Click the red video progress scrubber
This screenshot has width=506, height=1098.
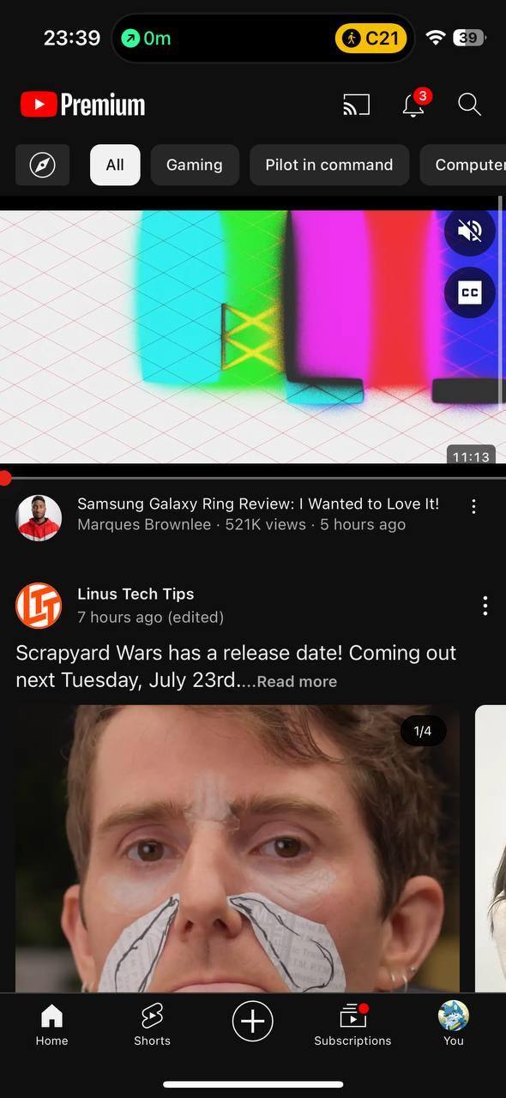(x=5, y=478)
